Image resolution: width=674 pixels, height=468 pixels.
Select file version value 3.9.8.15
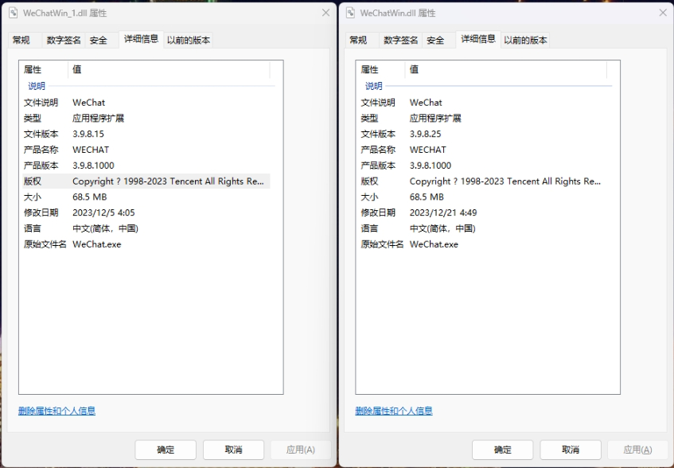click(x=88, y=134)
